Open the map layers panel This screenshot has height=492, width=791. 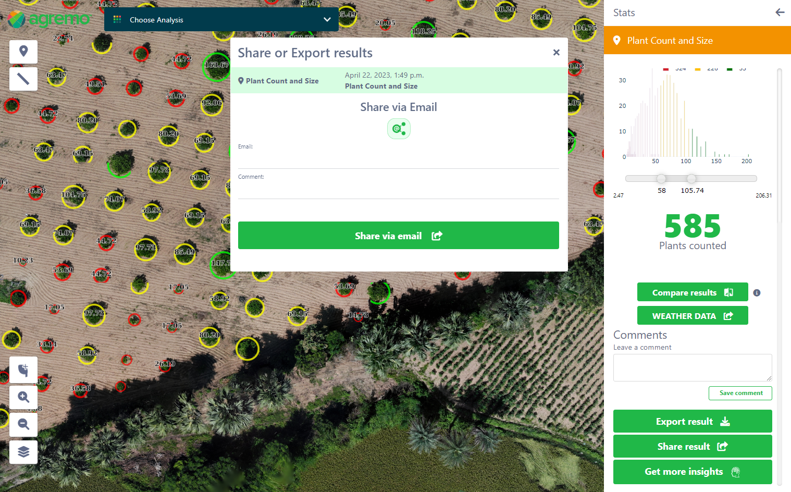(23, 452)
